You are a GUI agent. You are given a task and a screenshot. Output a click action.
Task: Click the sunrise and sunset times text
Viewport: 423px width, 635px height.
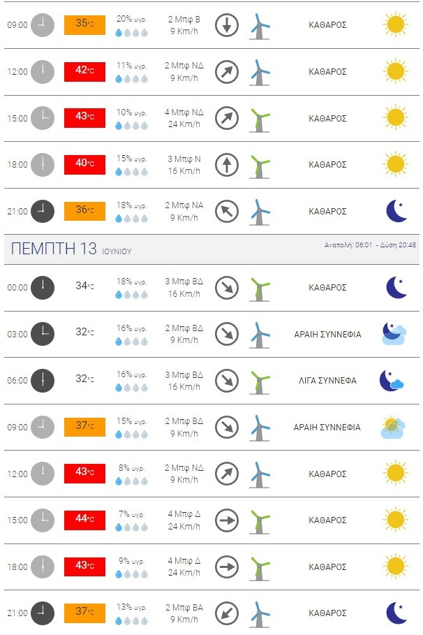(x=371, y=245)
